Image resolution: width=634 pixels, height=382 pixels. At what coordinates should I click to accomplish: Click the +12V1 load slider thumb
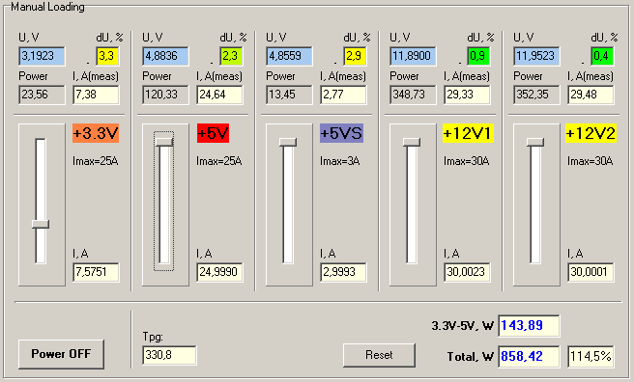[412, 142]
